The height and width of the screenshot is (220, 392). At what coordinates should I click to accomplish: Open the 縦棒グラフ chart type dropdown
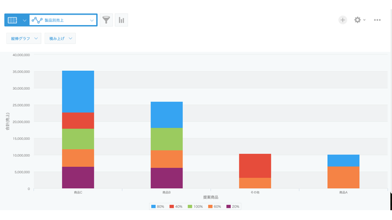[x=24, y=38]
